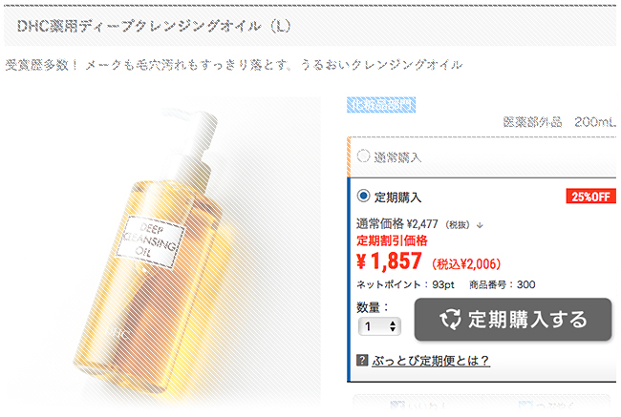This screenshot has height=417, width=621.
Task: Click the DHC logo on the bottle
Action: 117,331
